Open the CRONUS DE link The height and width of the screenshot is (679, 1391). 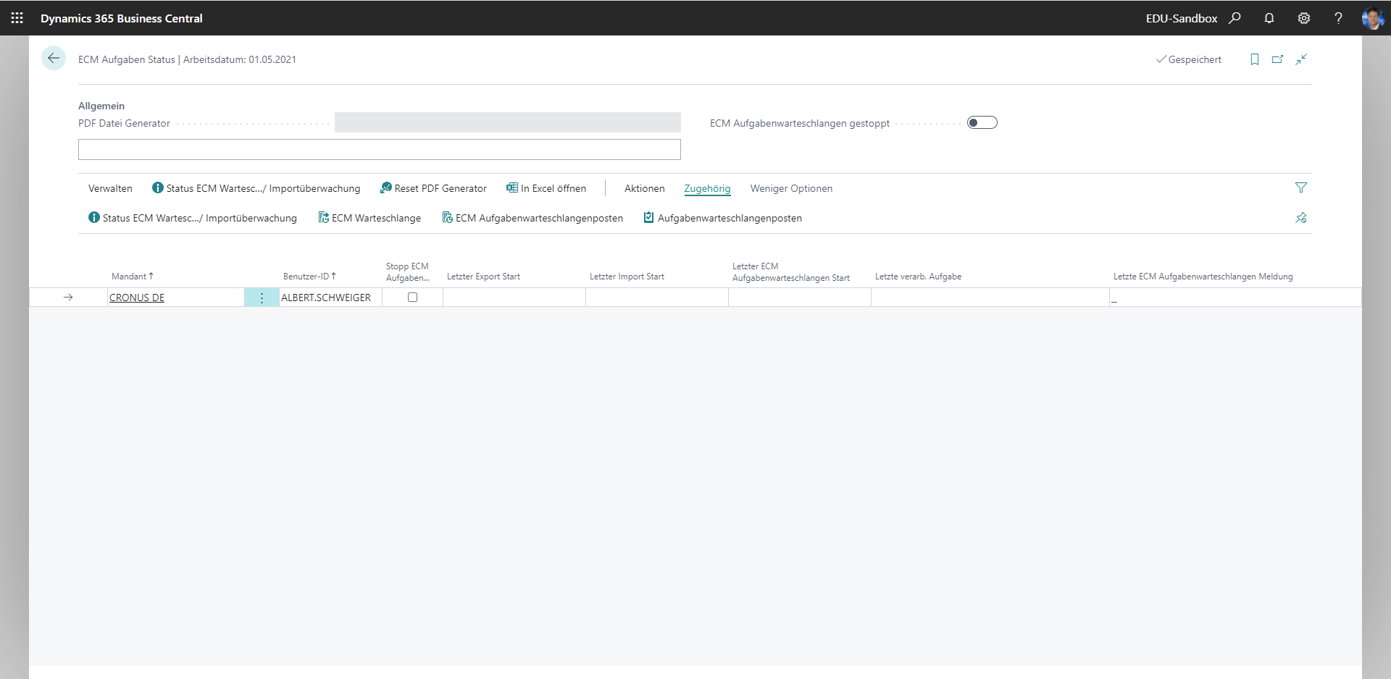(x=137, y=298)
